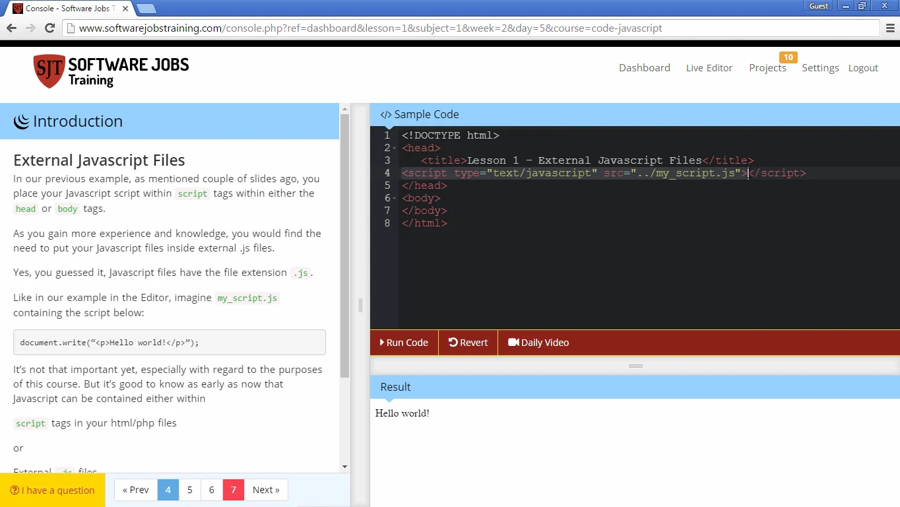Select the red page 7 button
Viewport: 900px width, 507px height.
234,490
